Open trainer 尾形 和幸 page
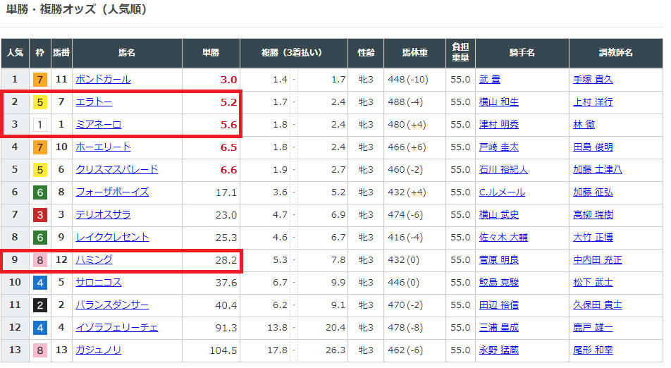Screen dimensions: 671x368 click(593, 350)
